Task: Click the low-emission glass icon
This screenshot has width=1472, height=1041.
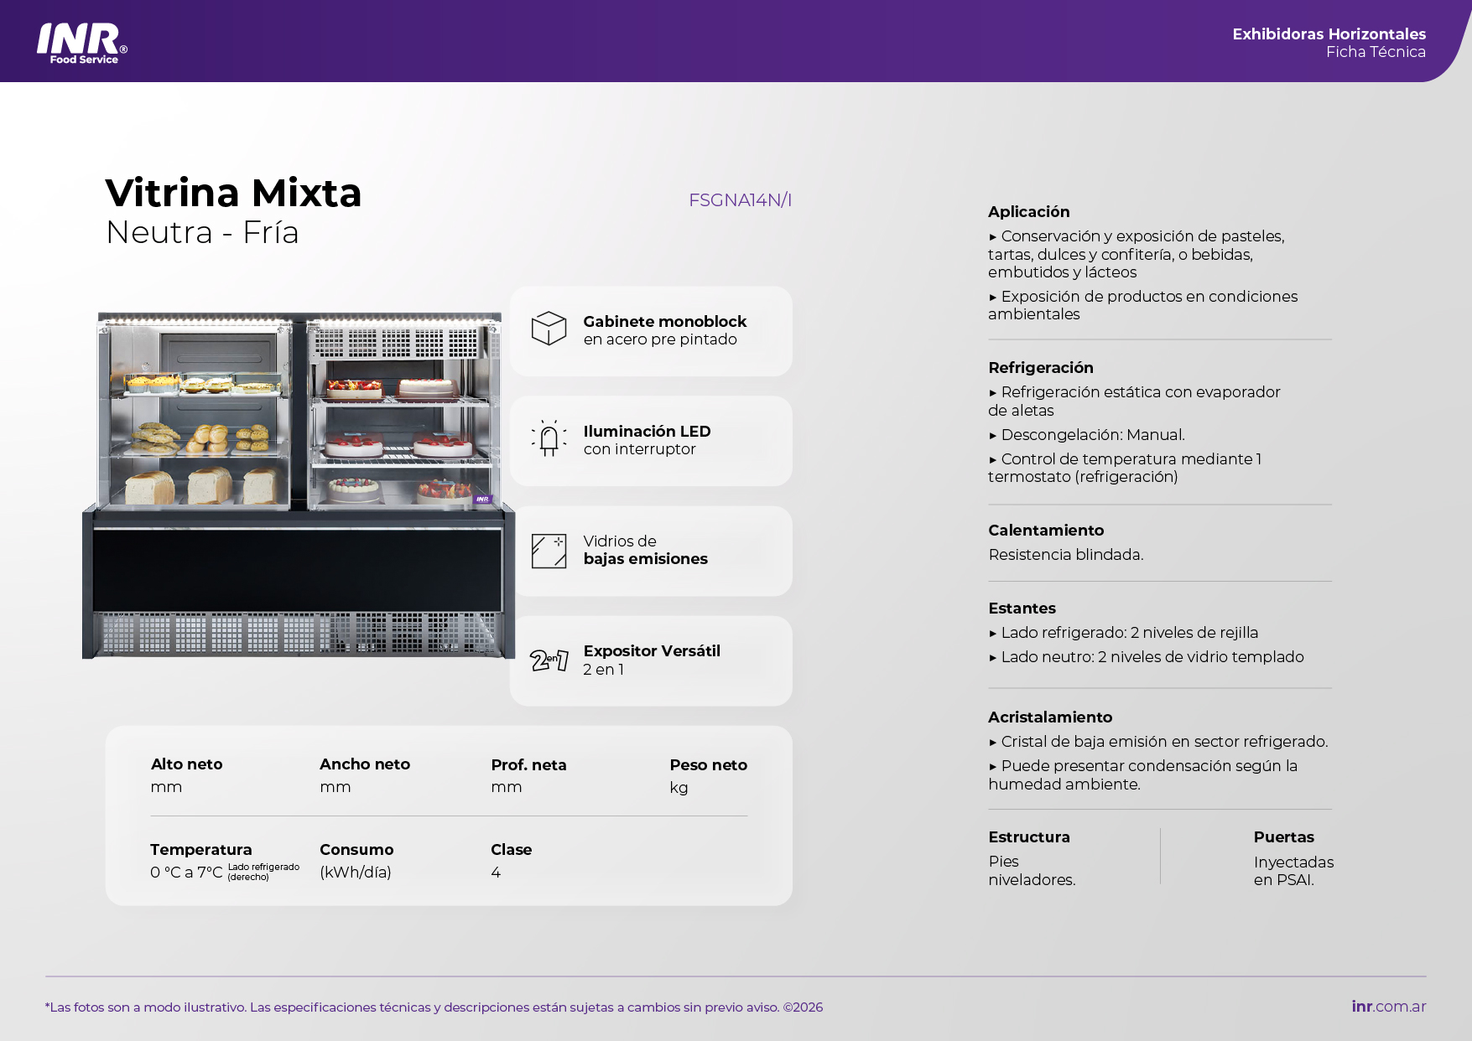Action: (x=549, y=551)
